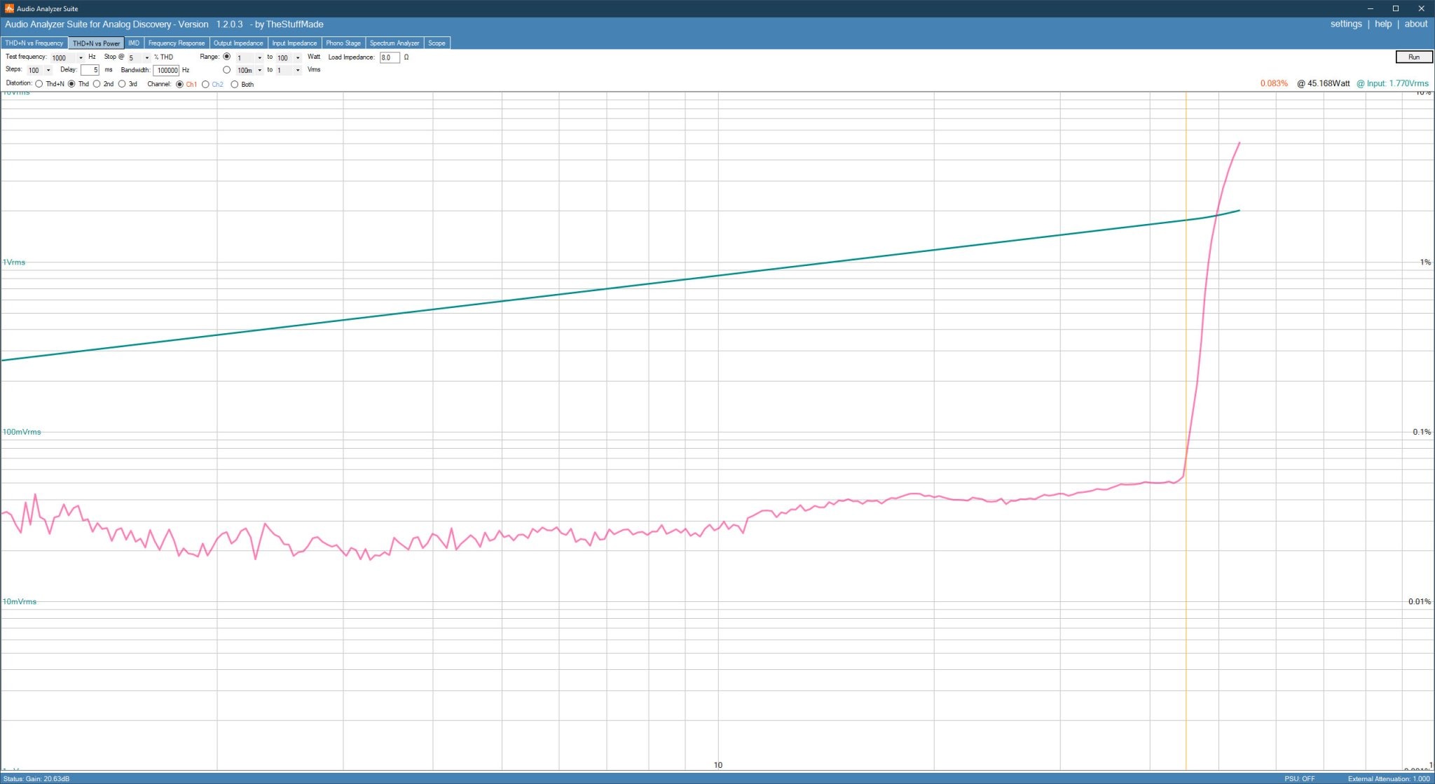Click the 45.168Watt power readout

coord(1323,83)
